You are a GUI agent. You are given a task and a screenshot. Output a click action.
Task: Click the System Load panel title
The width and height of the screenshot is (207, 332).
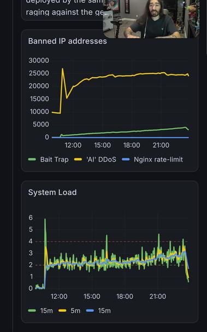tap(52, 192)
